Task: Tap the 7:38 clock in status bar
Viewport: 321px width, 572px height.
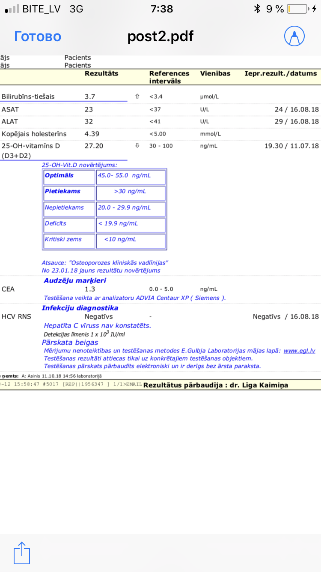Action: pos(162,9)
